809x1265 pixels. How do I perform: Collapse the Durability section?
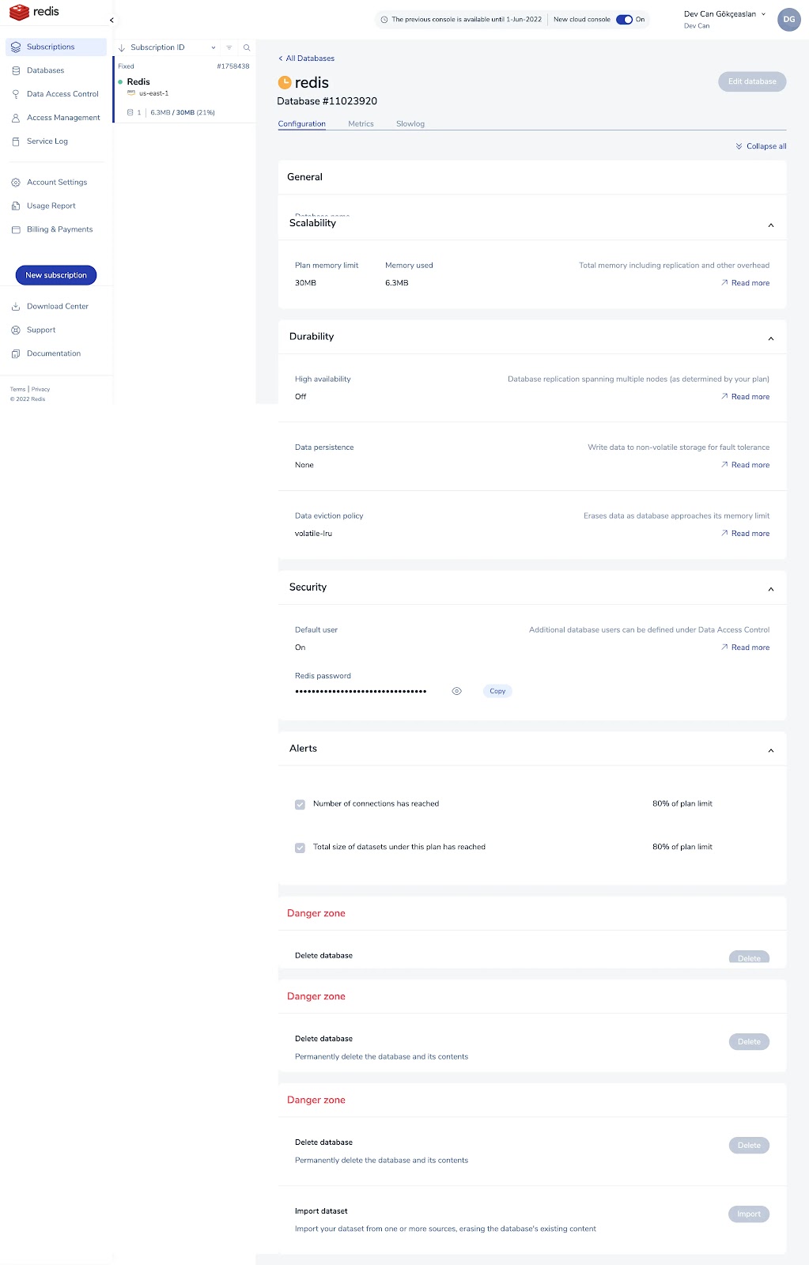pos(771,338)
